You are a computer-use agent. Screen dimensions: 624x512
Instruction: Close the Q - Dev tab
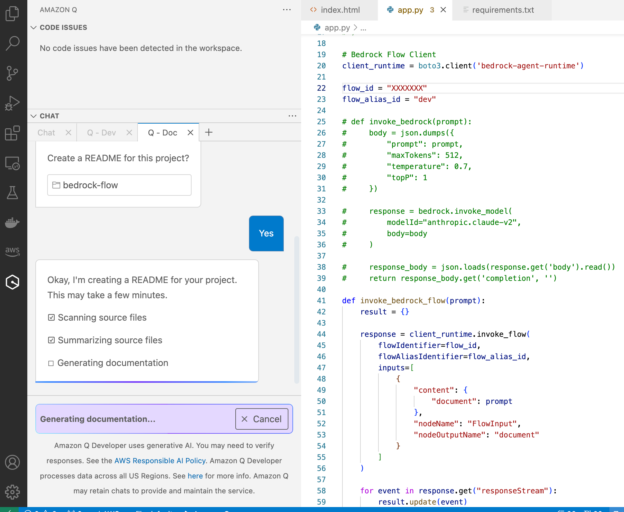point(129,133)
